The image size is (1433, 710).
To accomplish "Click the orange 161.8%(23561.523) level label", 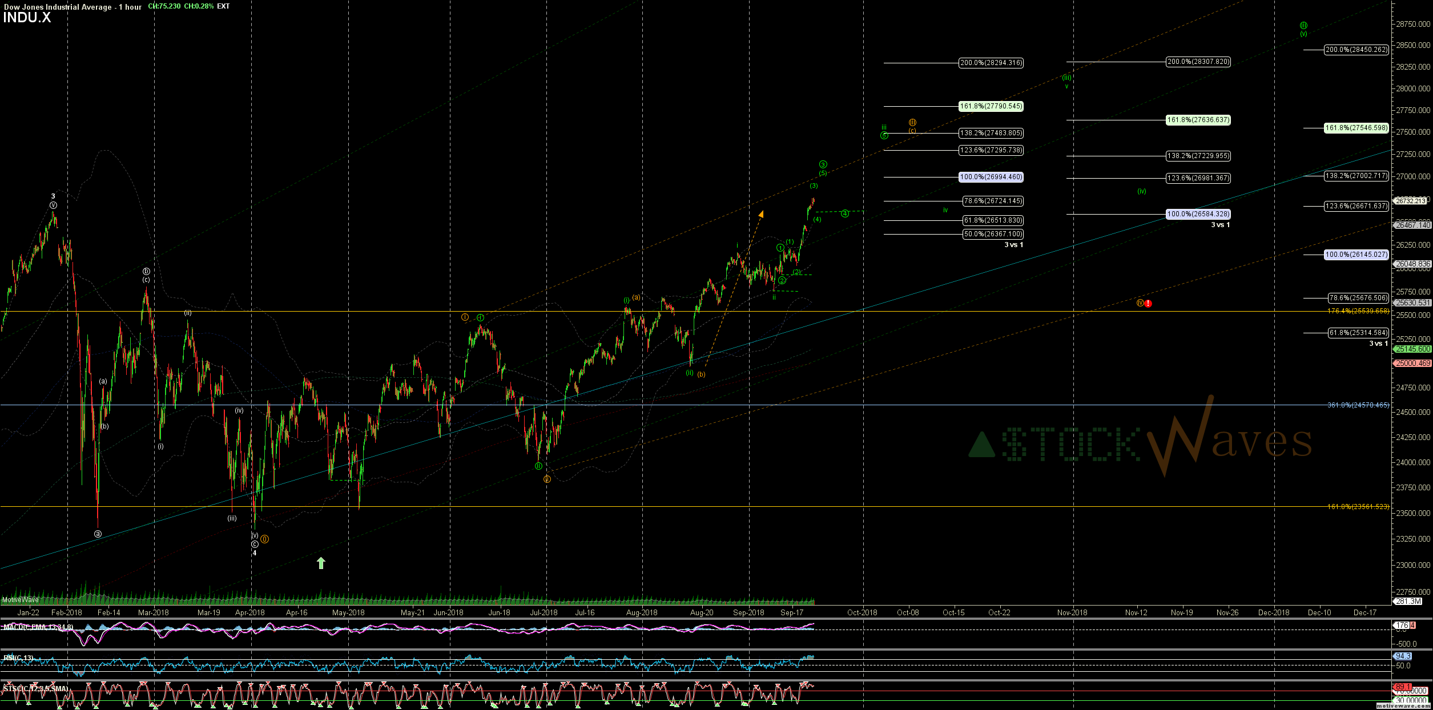I will click(x=1358, y=507).
